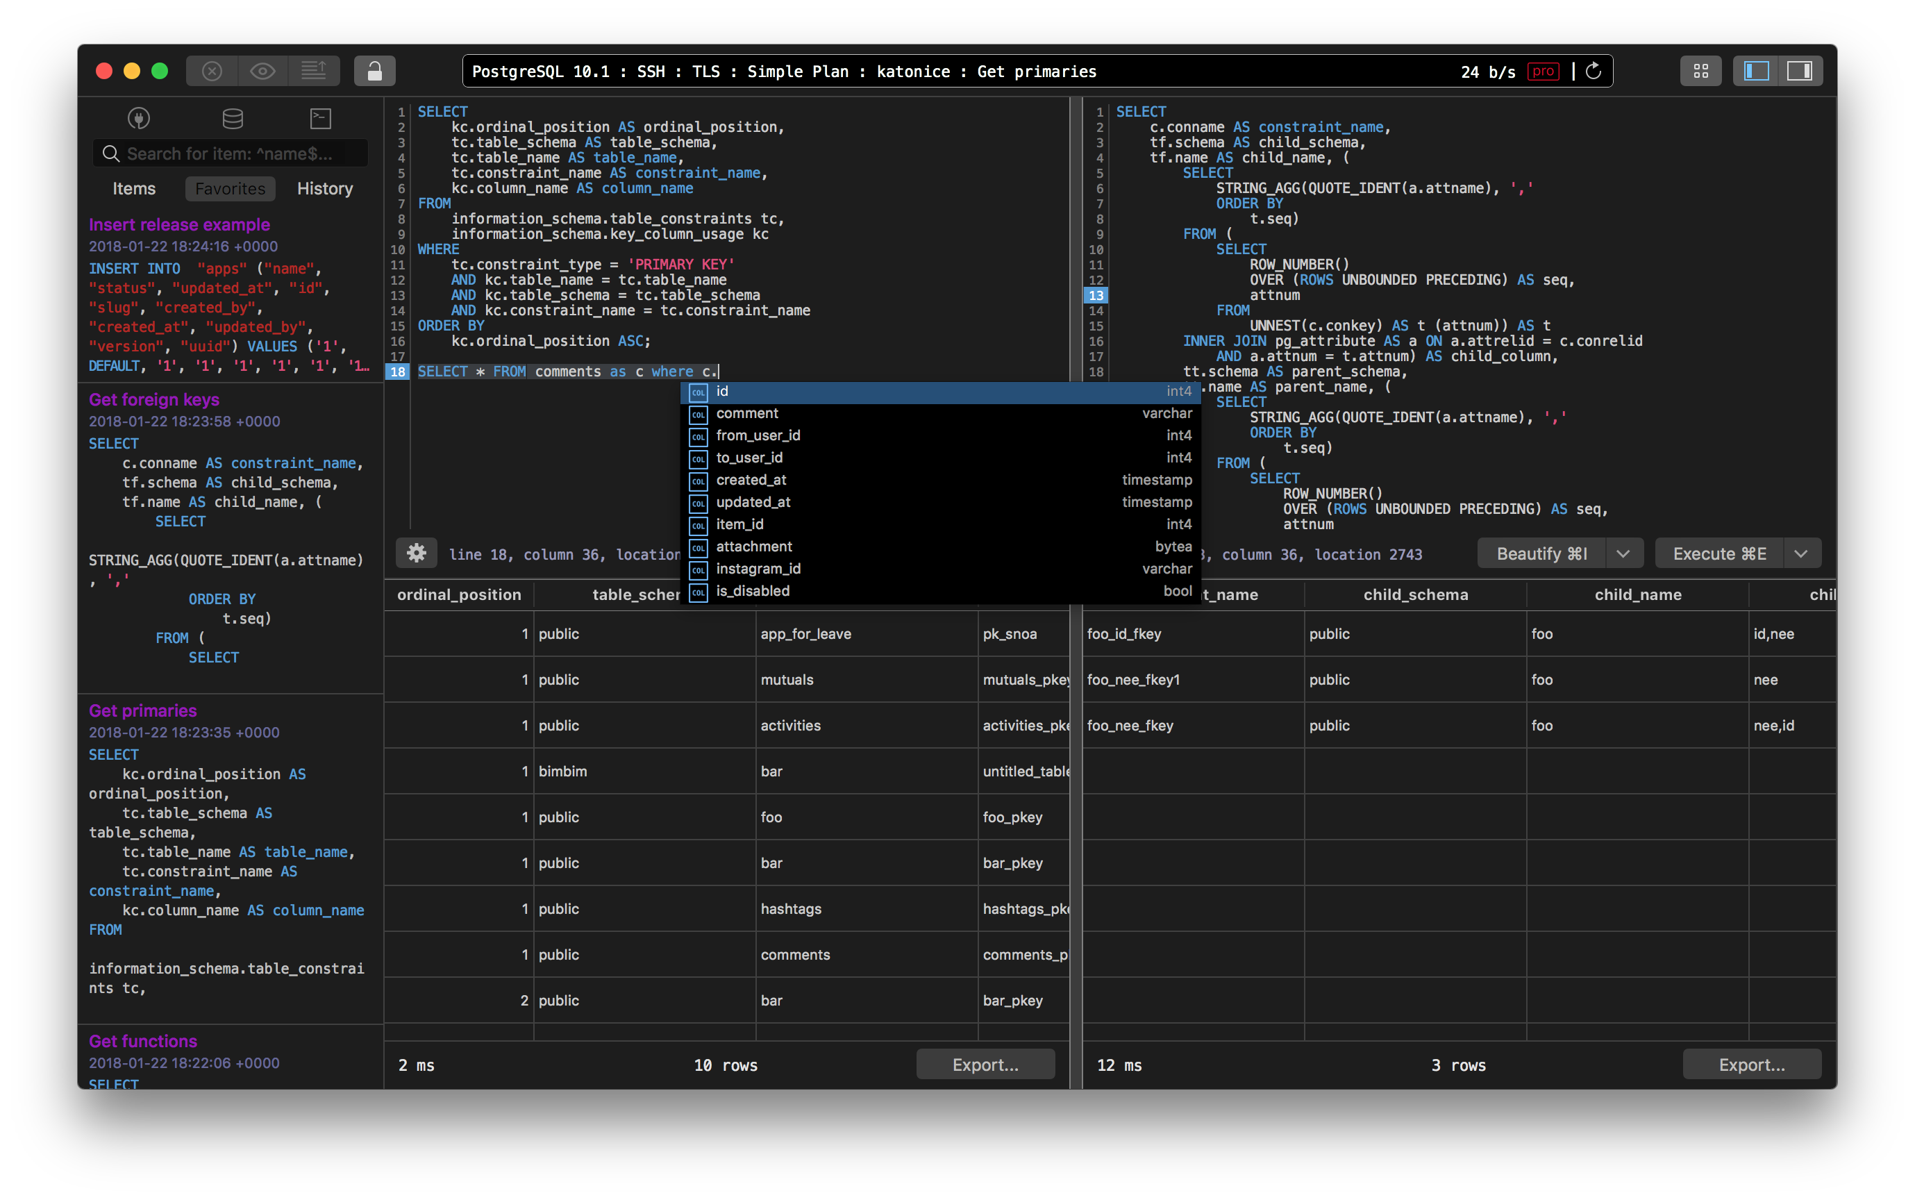This screenshot has height=1200, width=1915.
Task: Open the Get foreign keys favorite
Action: pyautogui.click(x=154, y=400)
